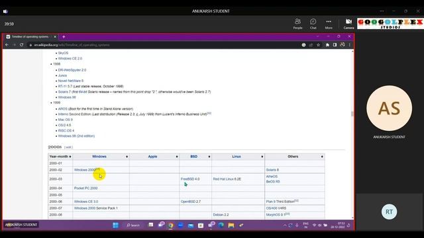Screen dimensions: 424x238
Task: Click the taskbar Search box
Action: (133, 225)
